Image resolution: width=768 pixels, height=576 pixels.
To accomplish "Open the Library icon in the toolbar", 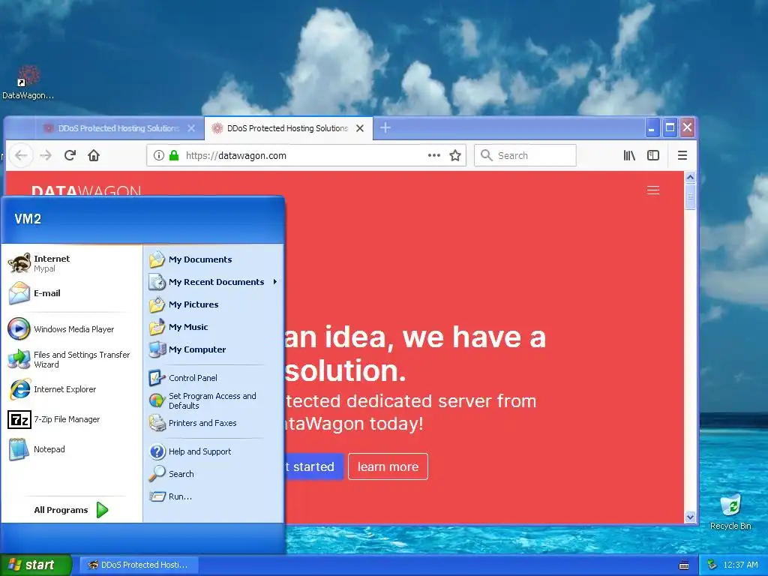I will 629,156.
